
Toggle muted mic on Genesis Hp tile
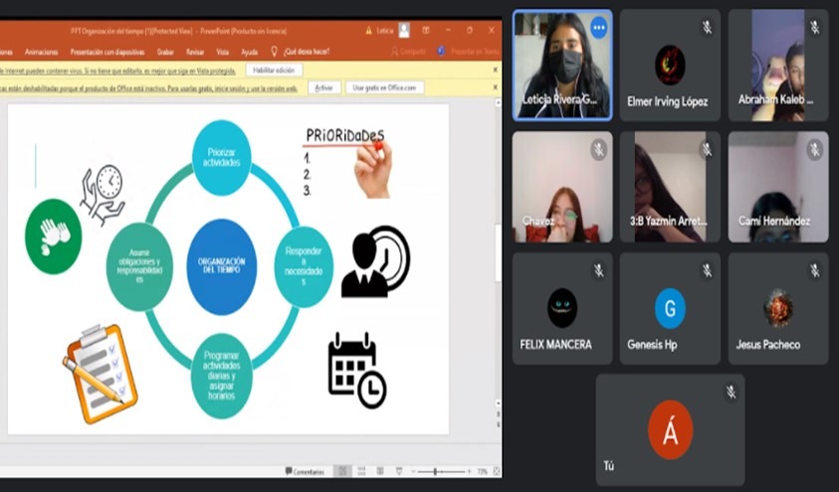tap(707, 270)
